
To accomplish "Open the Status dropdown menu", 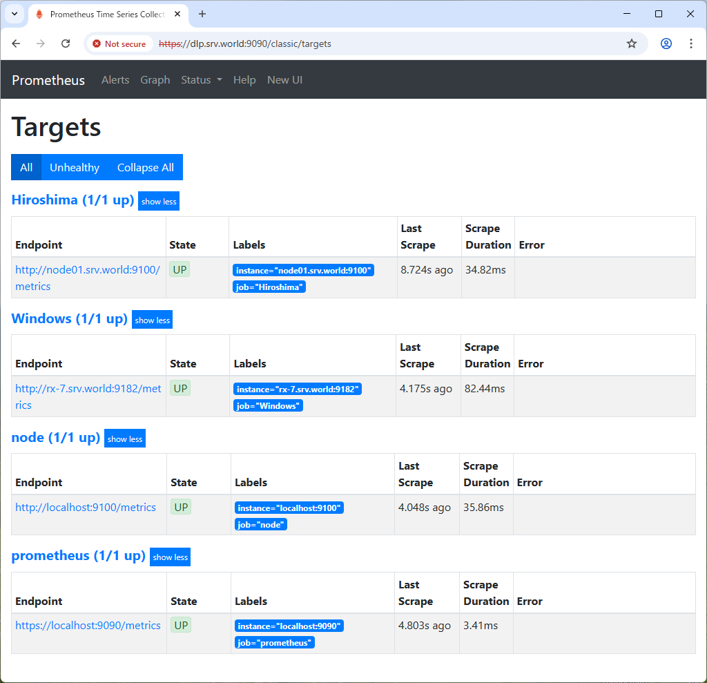I will pyautogui.click(x=201, y=80).
